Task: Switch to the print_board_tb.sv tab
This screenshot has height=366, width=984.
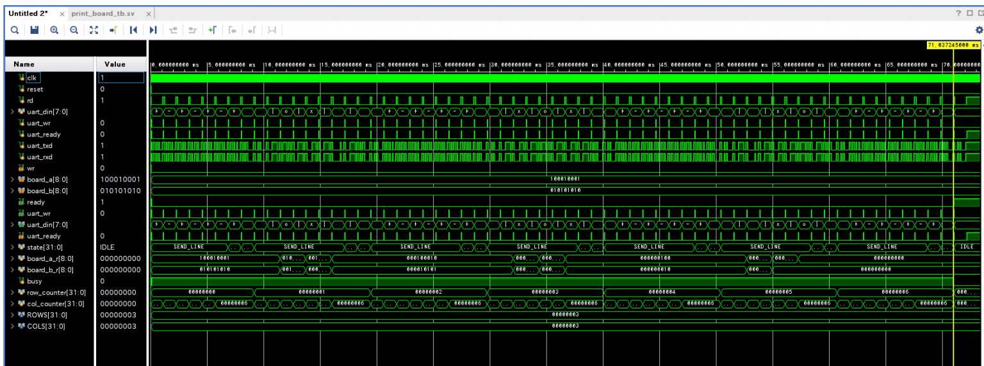Action: 104,13
